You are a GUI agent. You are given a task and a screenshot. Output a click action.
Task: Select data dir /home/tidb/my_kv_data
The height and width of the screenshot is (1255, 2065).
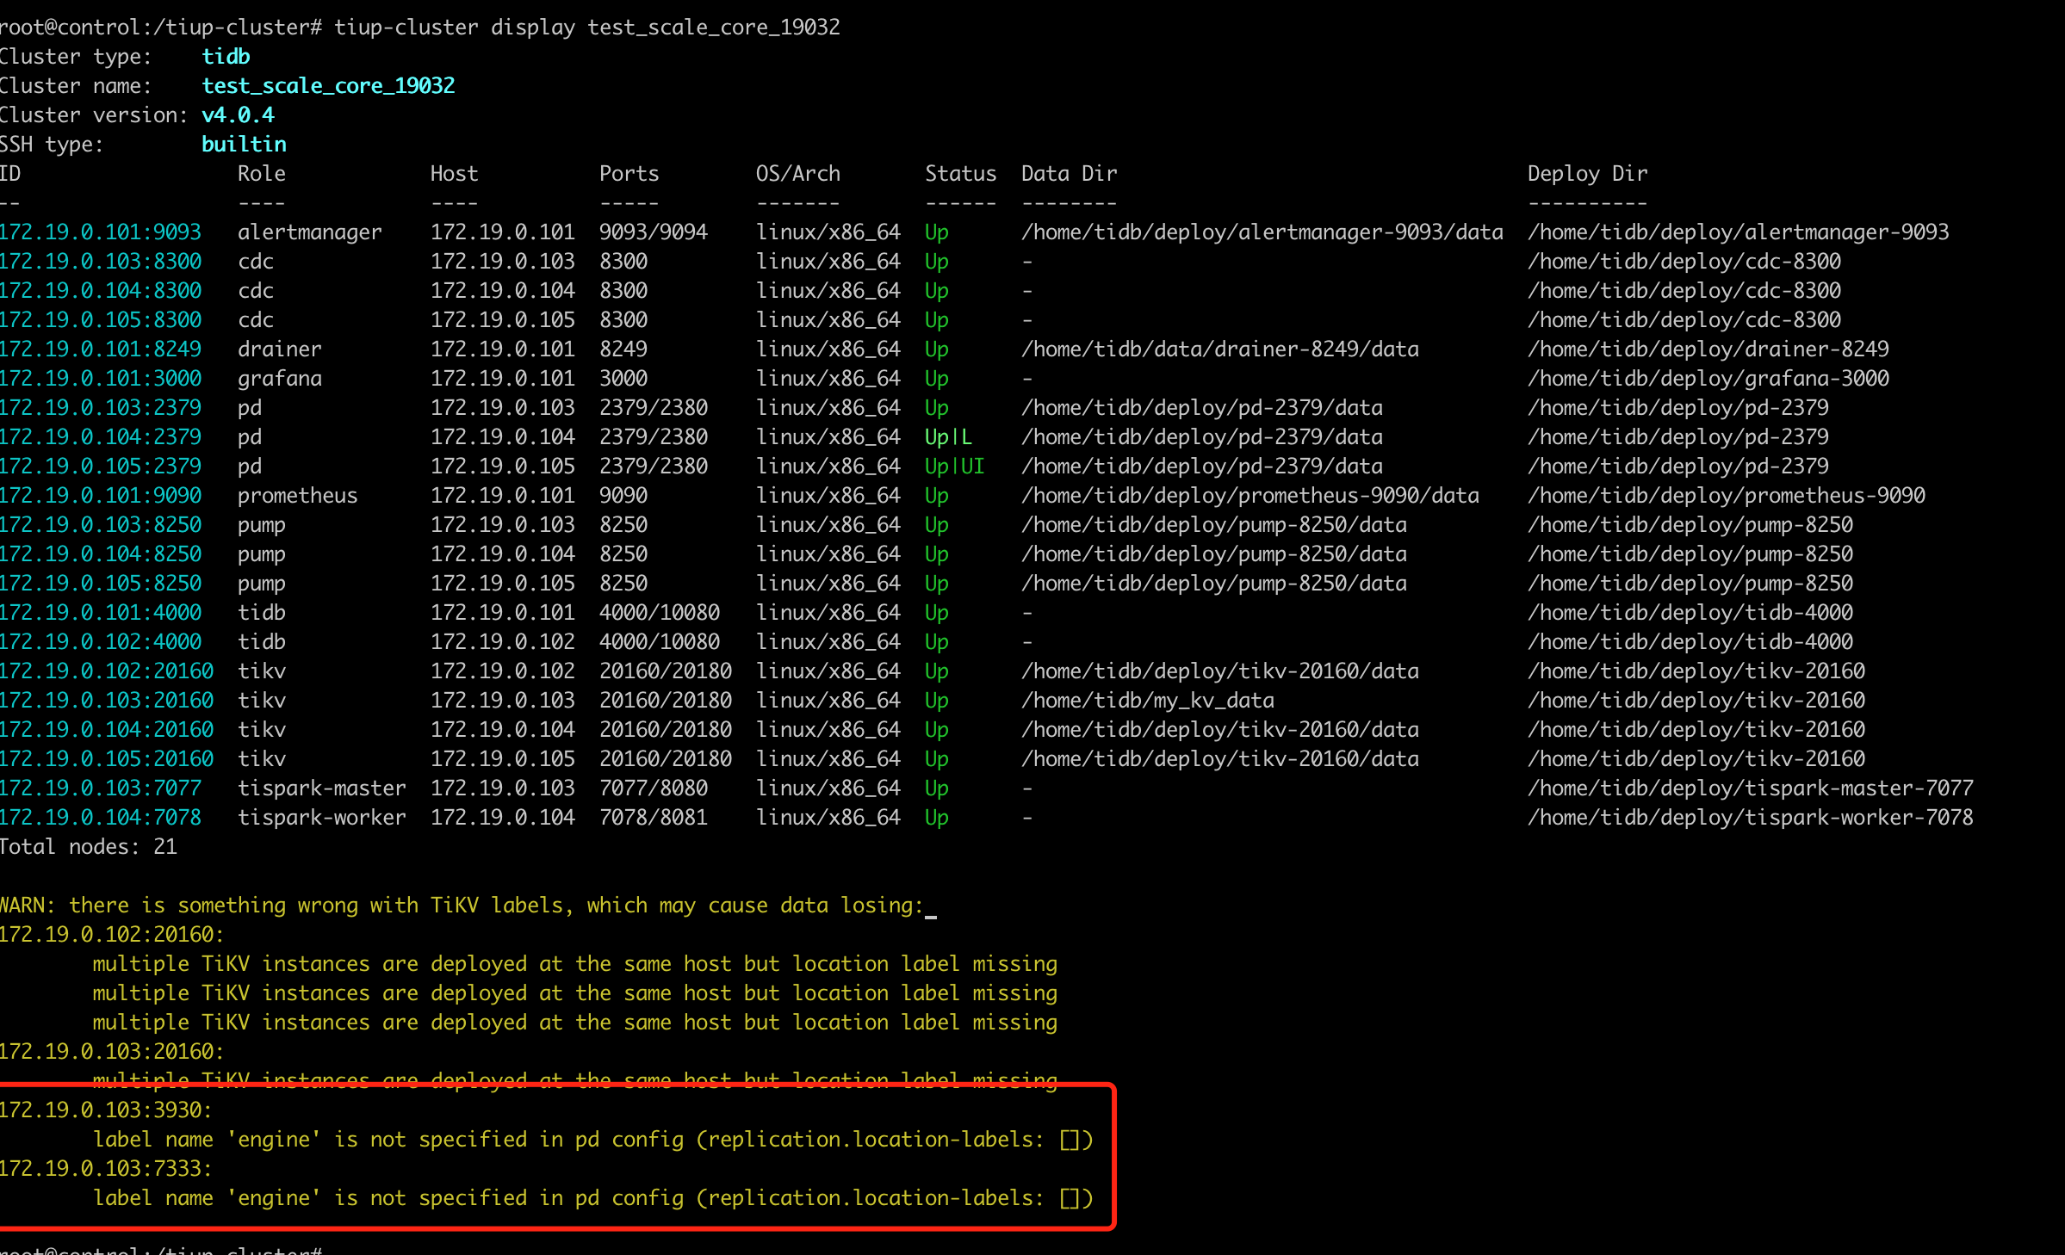[x=1147, y=700]
